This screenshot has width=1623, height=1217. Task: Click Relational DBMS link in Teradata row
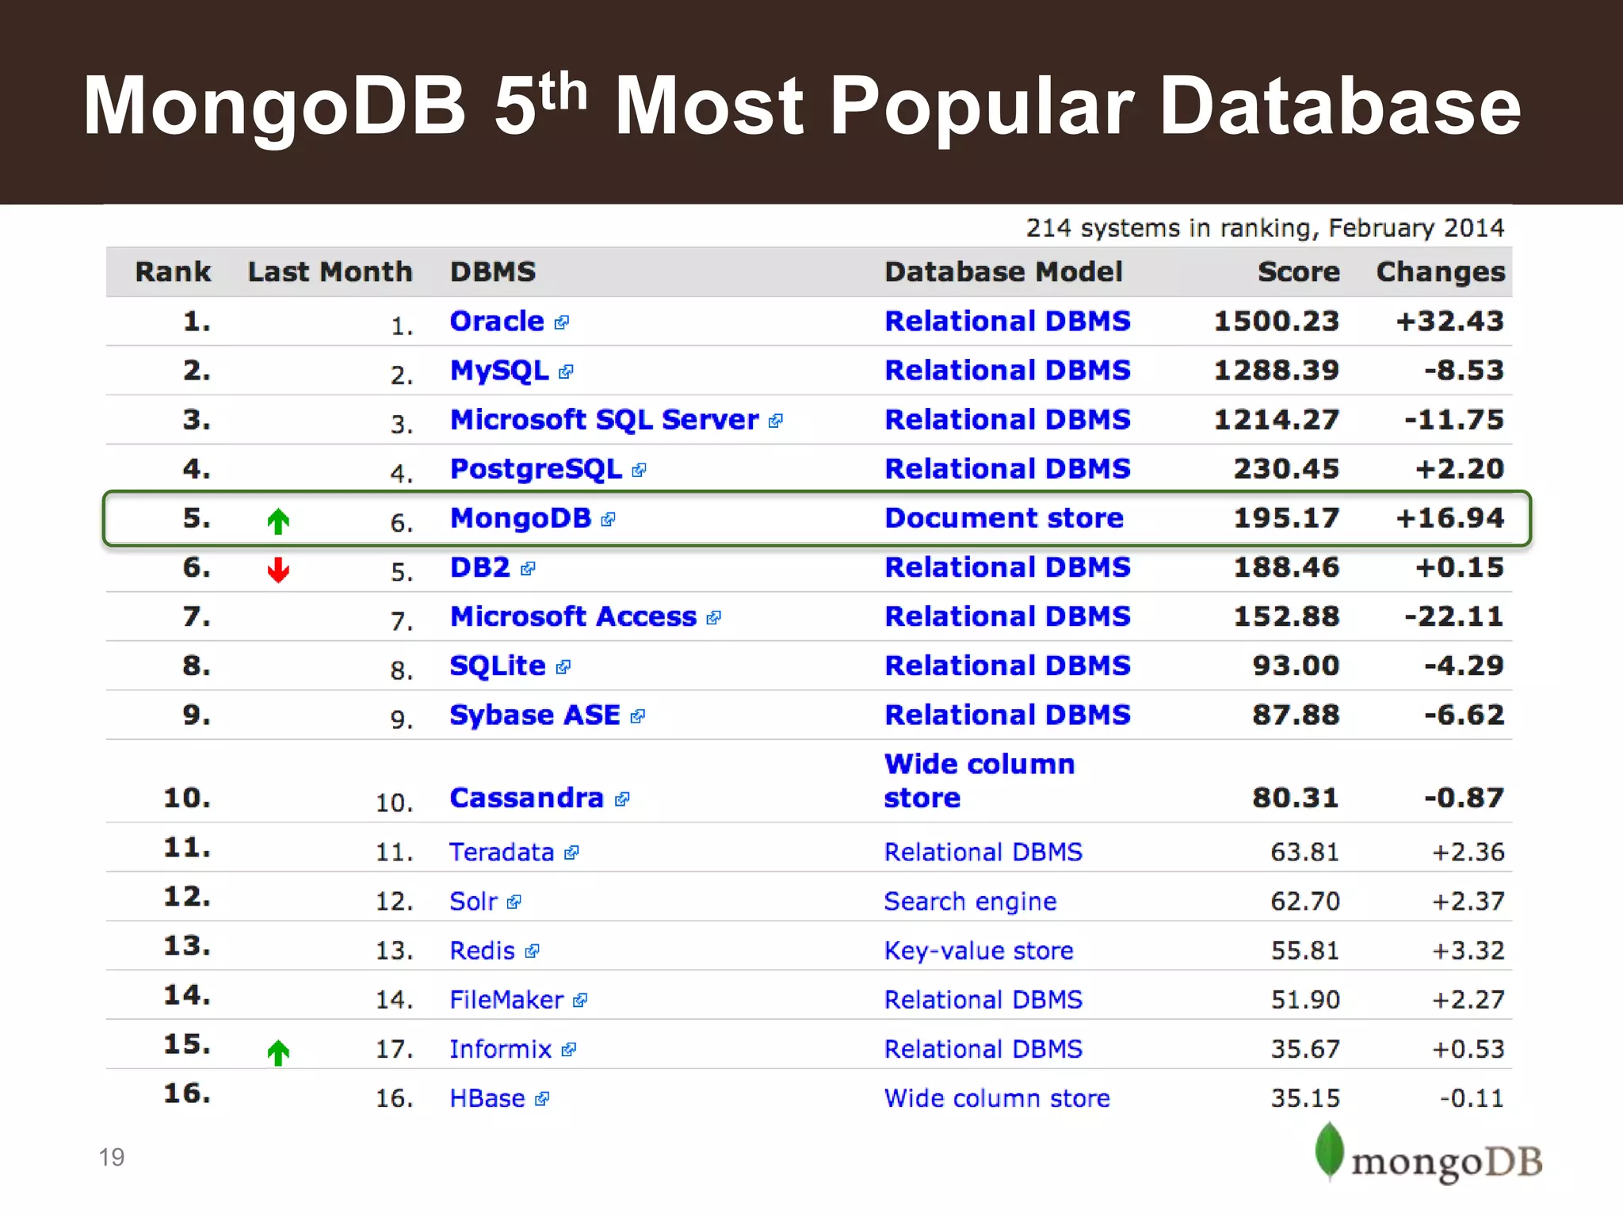(983, 852)
